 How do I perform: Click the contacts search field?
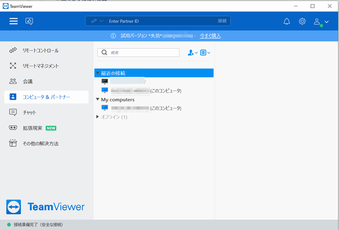pyautogui.click(x=138, y=52)
